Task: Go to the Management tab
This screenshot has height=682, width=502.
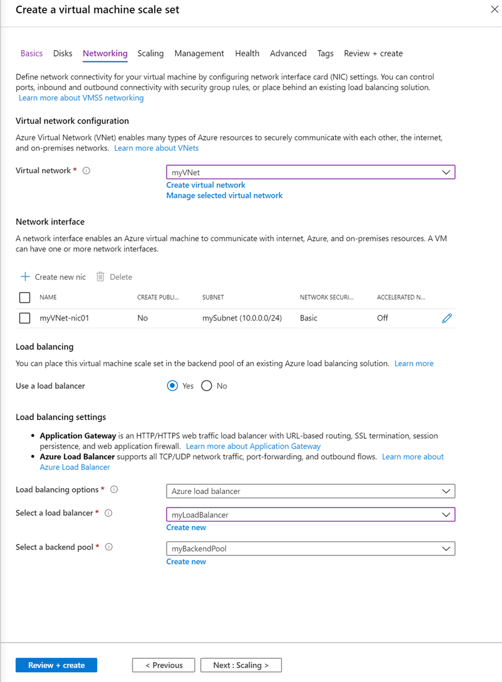Action: 199,53
